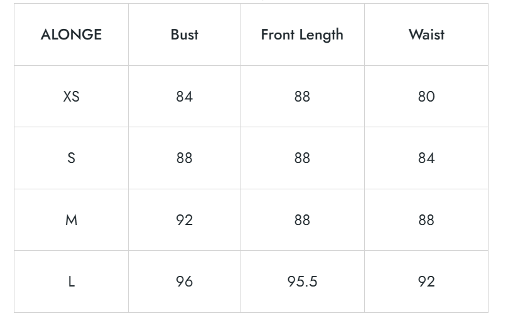513x326 pixels.
Task: Click the Waist value for size M
Action: pos(426,220)
